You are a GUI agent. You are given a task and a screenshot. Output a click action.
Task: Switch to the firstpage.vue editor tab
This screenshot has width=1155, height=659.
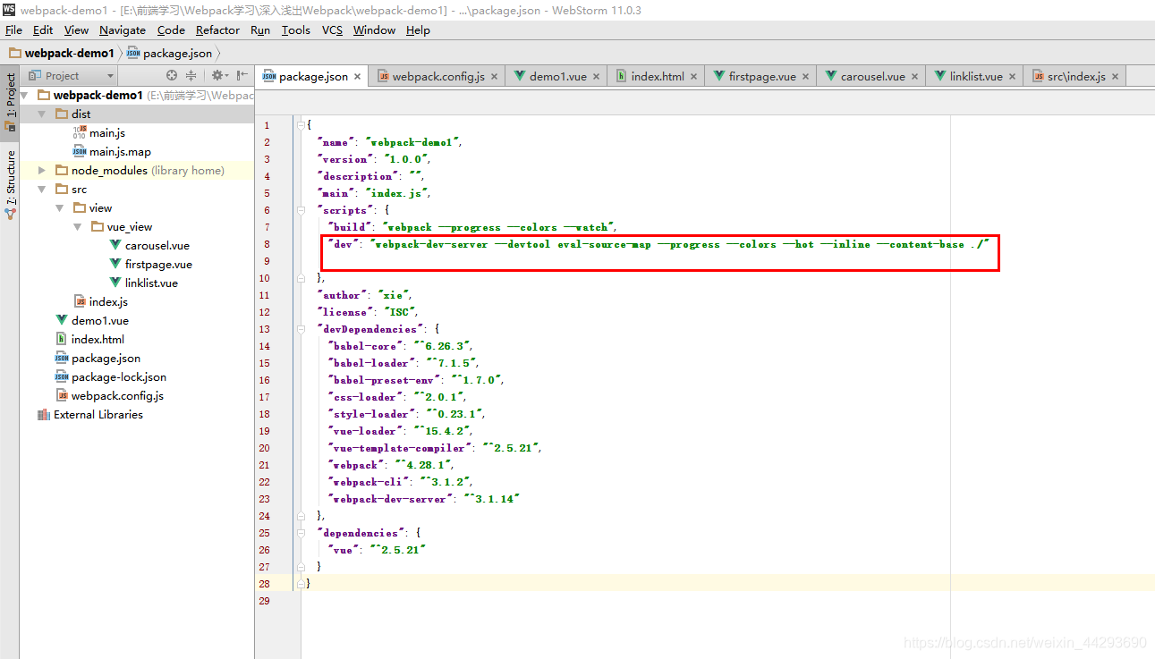coord(762,76)
